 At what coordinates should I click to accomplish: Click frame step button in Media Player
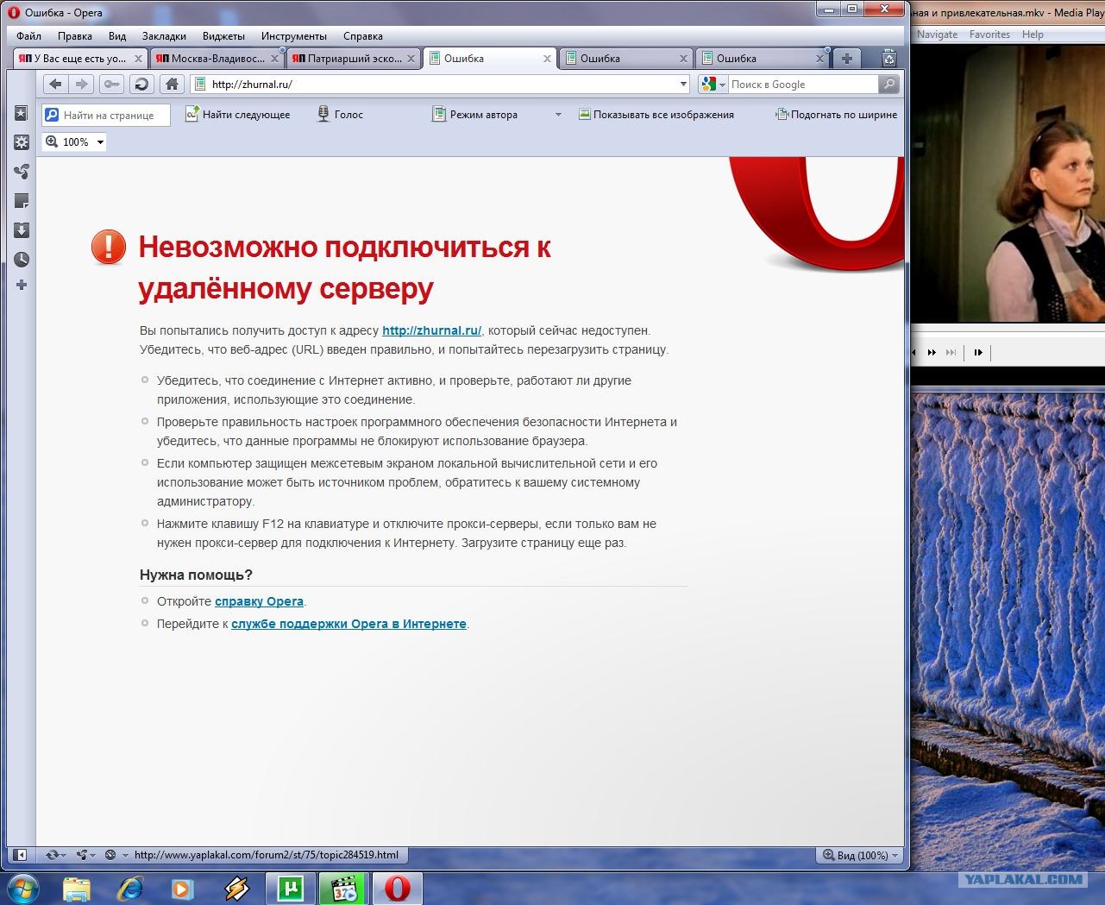[x=978, y=352]
